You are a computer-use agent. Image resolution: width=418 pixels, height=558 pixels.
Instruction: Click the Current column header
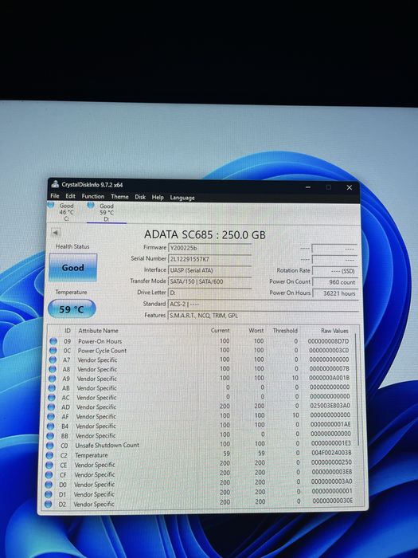point(220,330)
